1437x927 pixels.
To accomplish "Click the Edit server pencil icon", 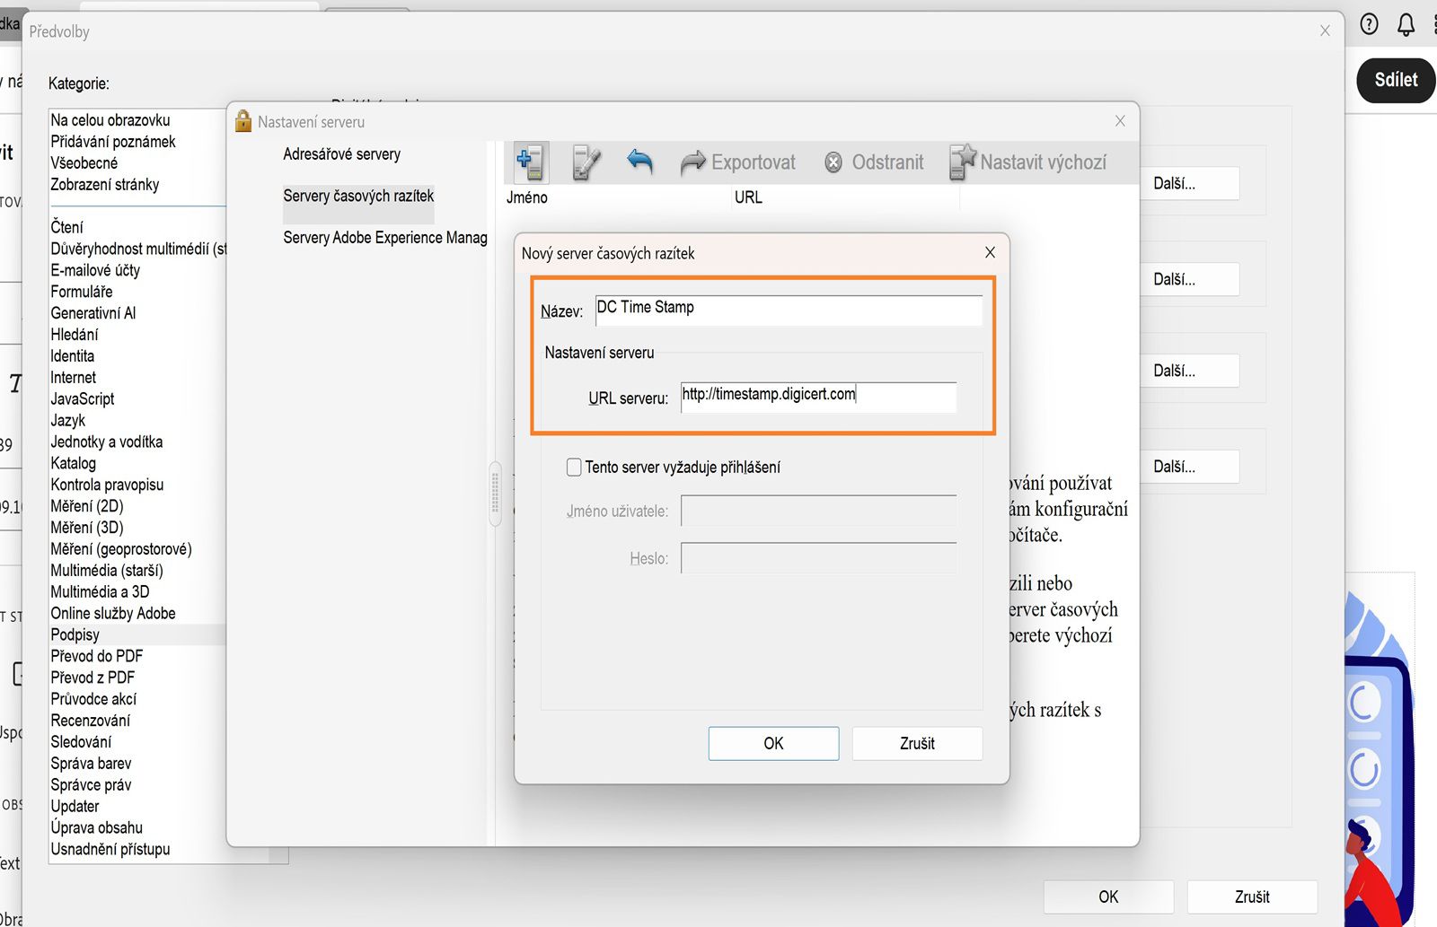I will pyautogui.click(x=586, y=162).
